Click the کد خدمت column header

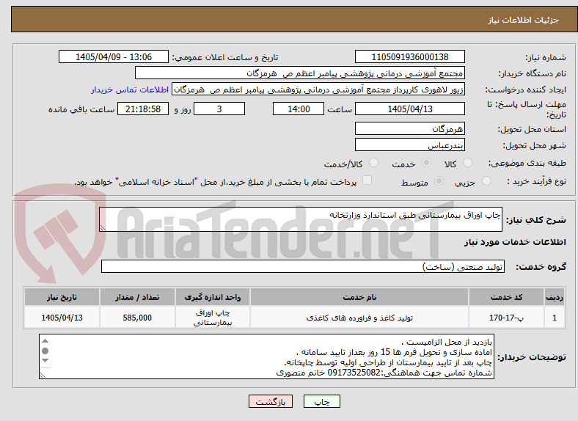[507, 297]
